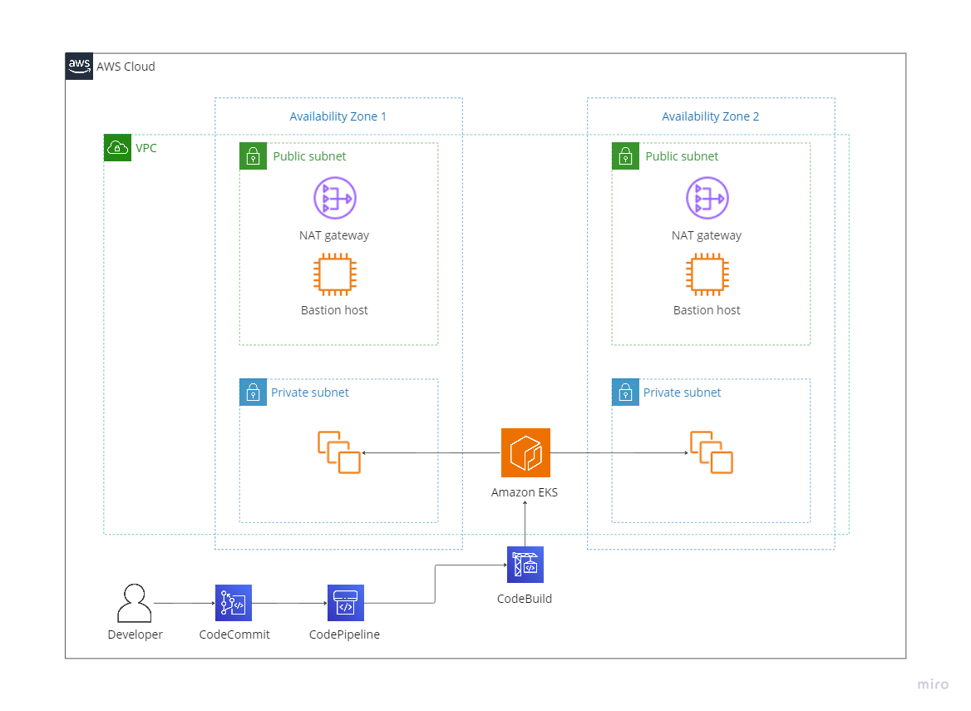This screenshot has width=971, height=711.
Task: Select the CodePipeline text label
Action: click(x=344, y=634)
